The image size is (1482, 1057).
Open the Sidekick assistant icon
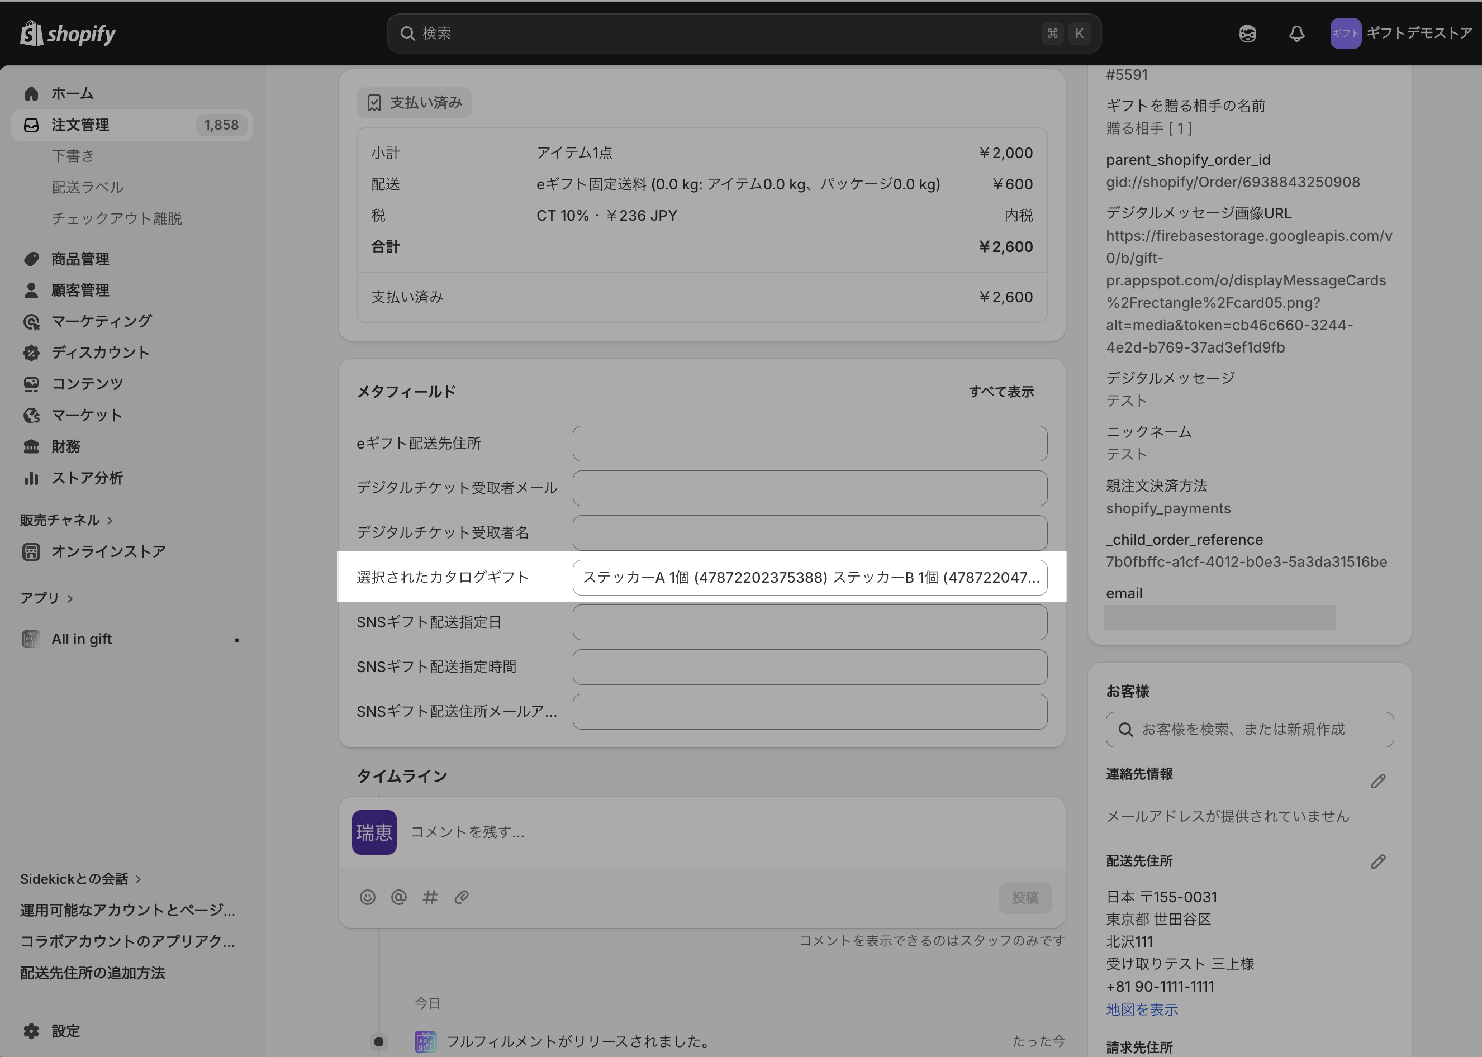[x=1247, y=33]
